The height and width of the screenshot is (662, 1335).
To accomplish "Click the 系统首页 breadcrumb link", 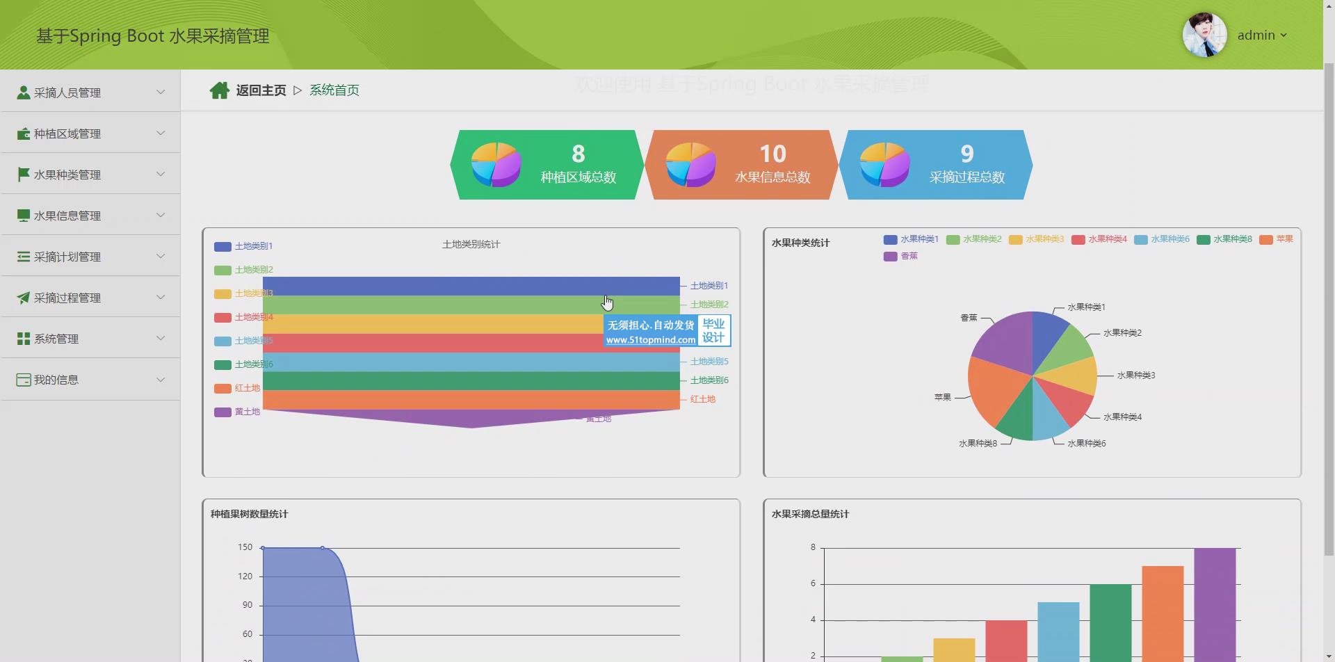I will (x=334, y=90).
